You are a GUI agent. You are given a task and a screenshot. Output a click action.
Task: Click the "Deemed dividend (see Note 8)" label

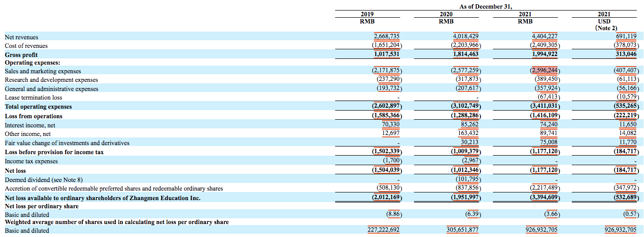pos(44,180)
